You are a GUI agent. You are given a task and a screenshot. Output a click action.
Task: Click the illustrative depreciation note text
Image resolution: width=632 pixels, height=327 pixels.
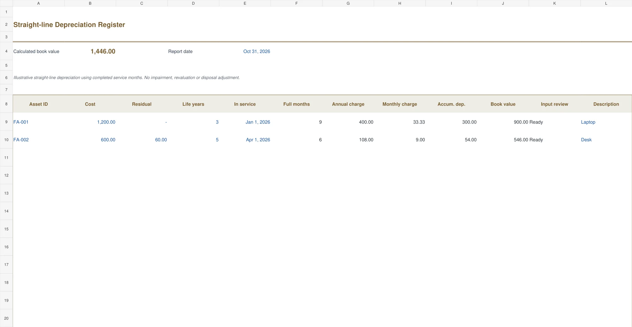tap(126, 77)
